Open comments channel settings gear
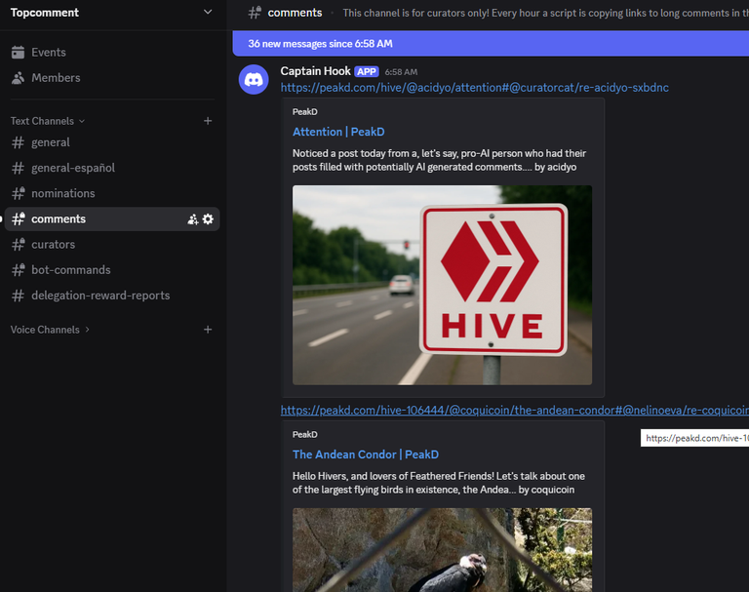 [208, 218]
